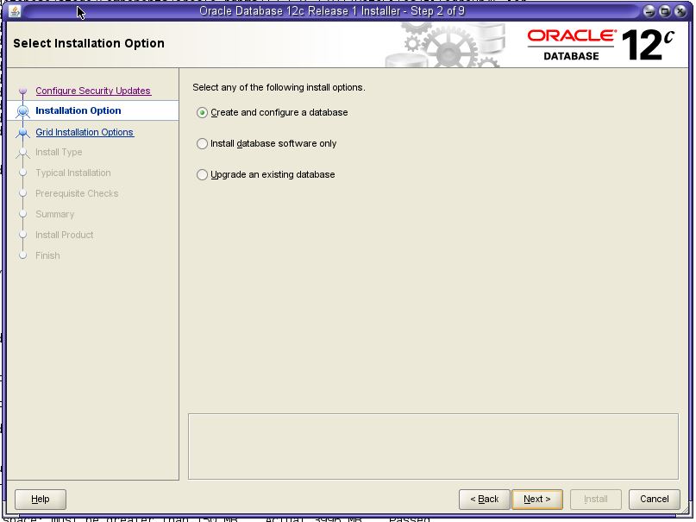The width and height of the screenshot is (696, 522).
Task: Open Configure Security Updates step link
Action: [x=93, y=91]
